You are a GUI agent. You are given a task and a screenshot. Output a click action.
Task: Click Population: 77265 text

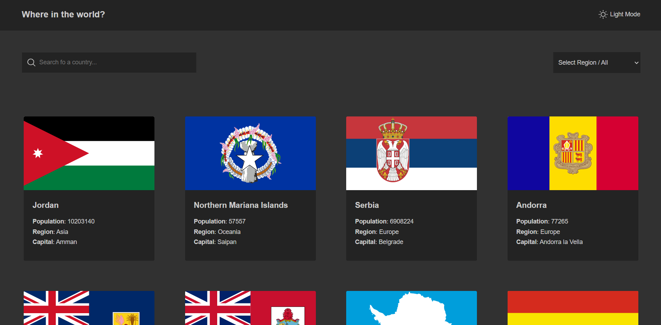[x=542, y=221]
